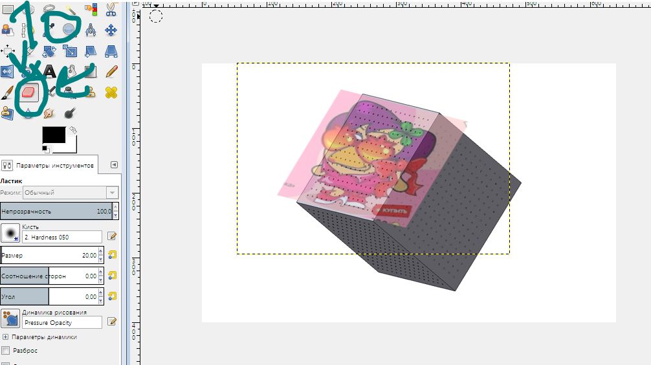Select the Perspective tool
Viewport: 651px width, 365px height.
coord(111,50)
